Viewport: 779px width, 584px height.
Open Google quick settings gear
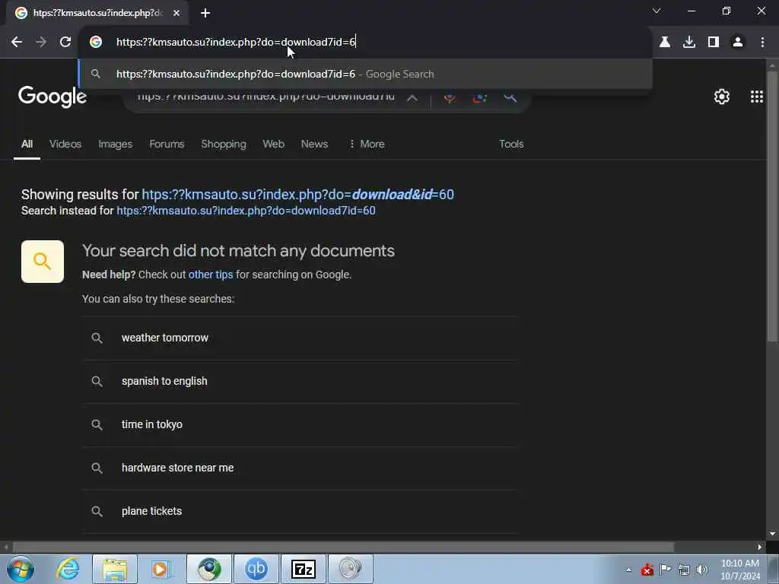(x=721, y=97)
